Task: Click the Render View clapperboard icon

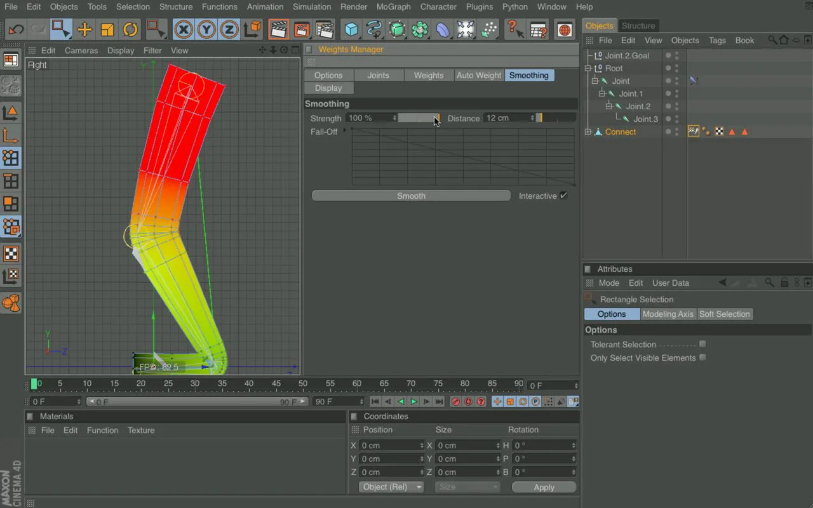Action: [278, 29]
